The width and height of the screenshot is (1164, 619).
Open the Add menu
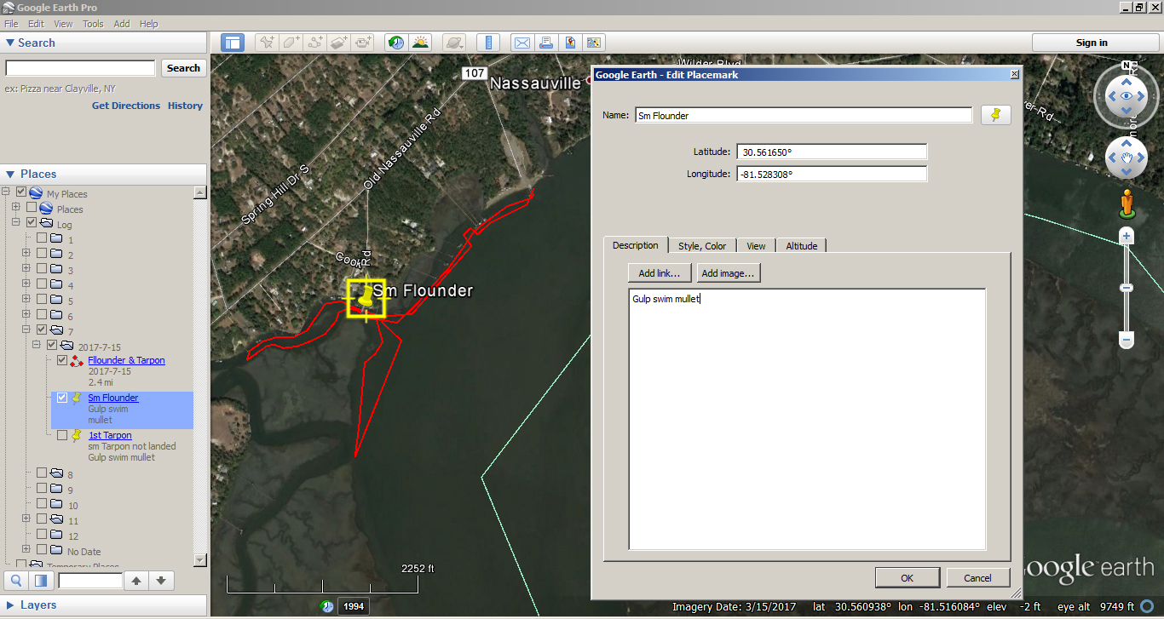pos(122,24)
